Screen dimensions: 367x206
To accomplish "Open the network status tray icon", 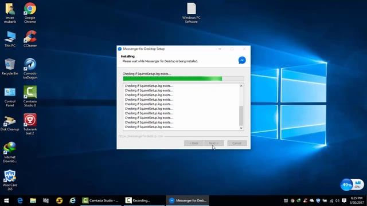I will (331, 201).
